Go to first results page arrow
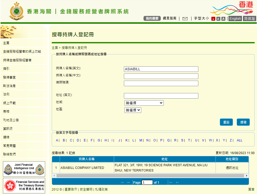The height and width of the screenshot is (194, 257). point(122,182)
